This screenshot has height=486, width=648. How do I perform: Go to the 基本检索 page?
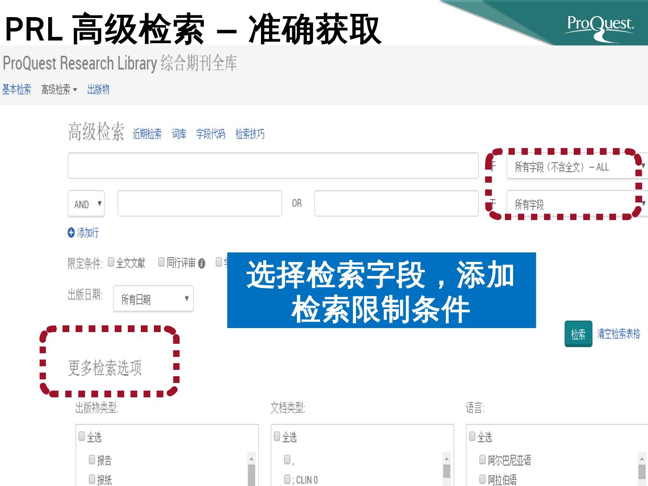click(17, 90)
